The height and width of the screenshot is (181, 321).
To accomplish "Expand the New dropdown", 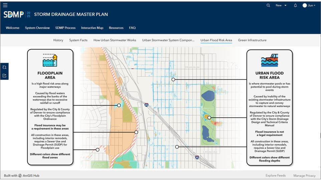I will [x=281, y=5].
